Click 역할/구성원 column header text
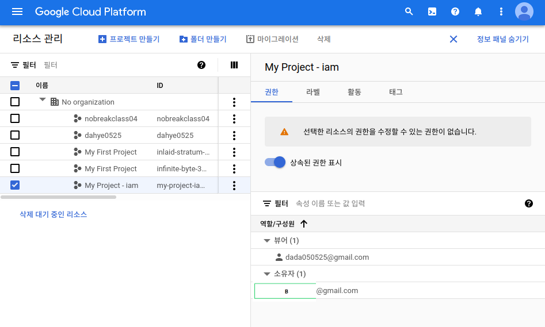This screenshot has height=327, width=545. tap(277, 224)
